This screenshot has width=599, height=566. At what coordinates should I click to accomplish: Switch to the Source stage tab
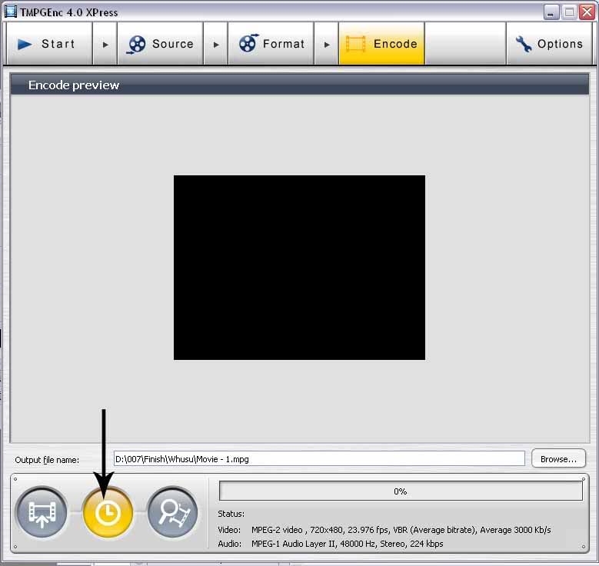pyautogui.click(x=160, y=44)
